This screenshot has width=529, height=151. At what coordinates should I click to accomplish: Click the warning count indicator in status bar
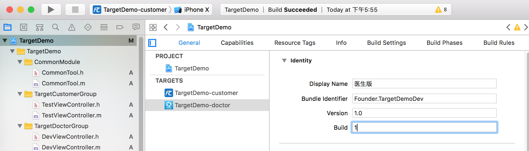(441, 10)
